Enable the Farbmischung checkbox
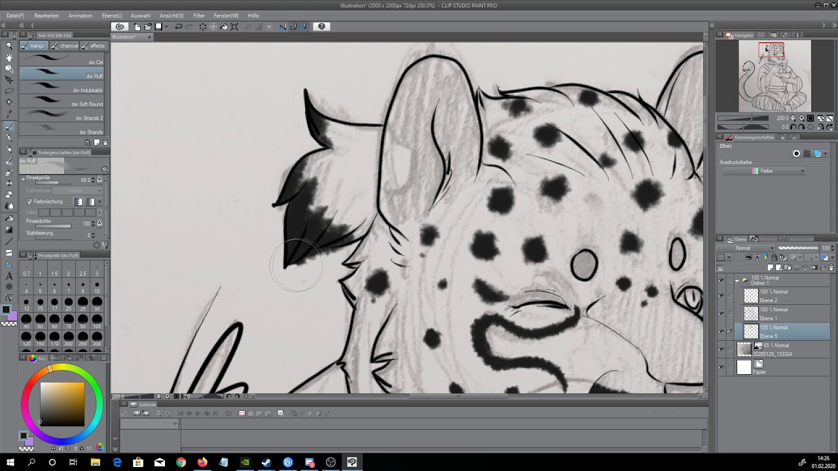 click(29, 201)
